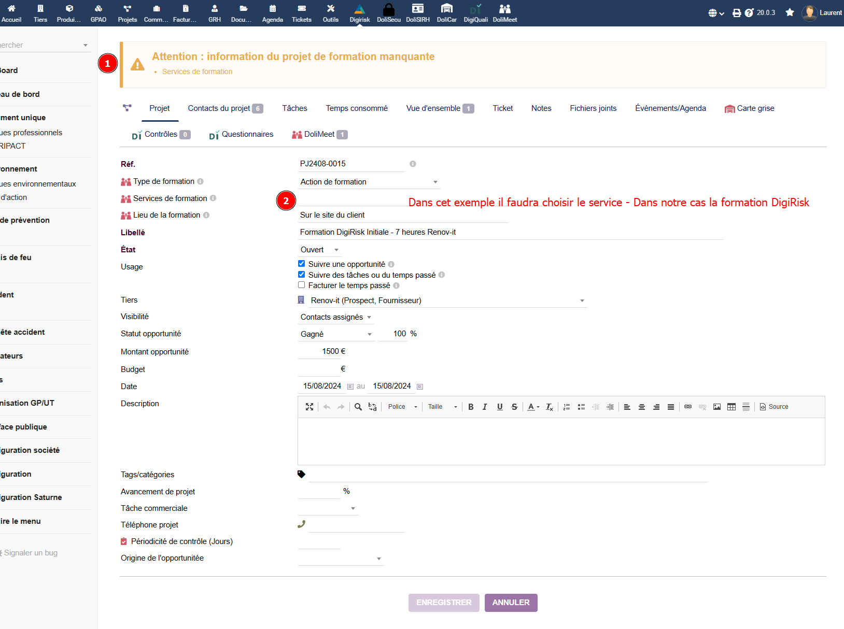Open the Tiers dropdown showing Renov-it
This screenshot has width=844, height=629.
(448, 301)
